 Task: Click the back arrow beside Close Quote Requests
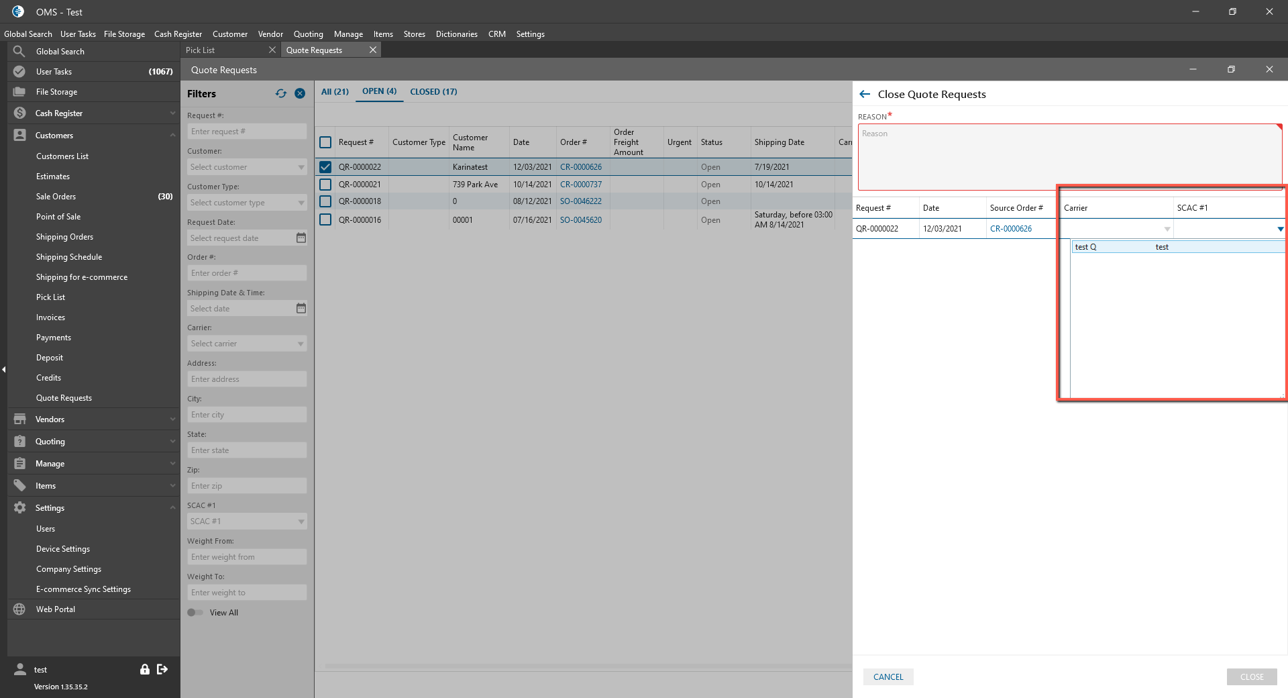pos(865,95)
